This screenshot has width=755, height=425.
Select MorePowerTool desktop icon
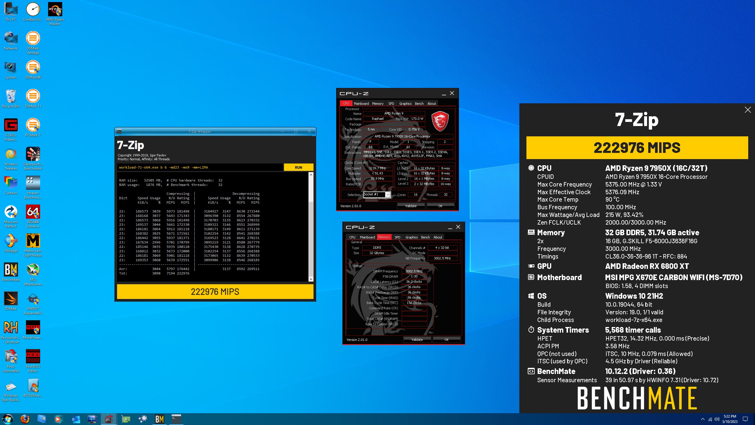[33, 330]
